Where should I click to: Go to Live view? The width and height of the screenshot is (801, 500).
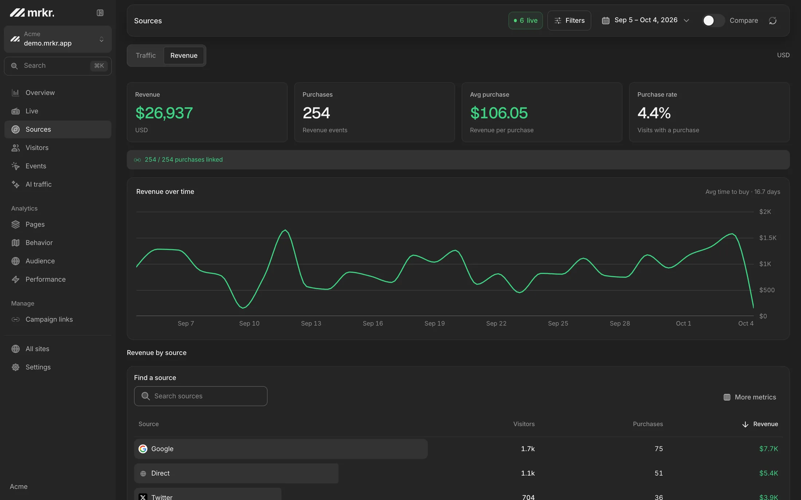[58, 111]
